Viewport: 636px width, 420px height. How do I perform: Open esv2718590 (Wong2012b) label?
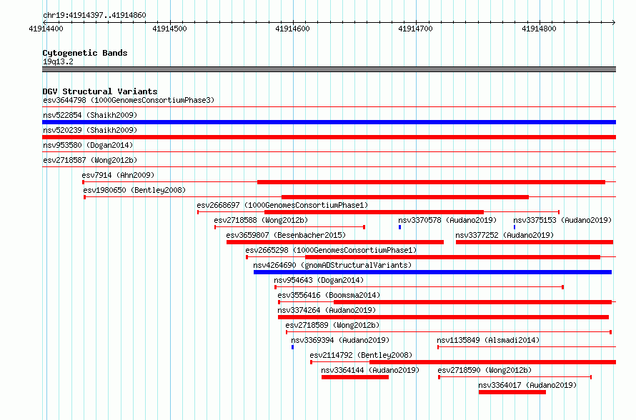[x=485, y=370]
